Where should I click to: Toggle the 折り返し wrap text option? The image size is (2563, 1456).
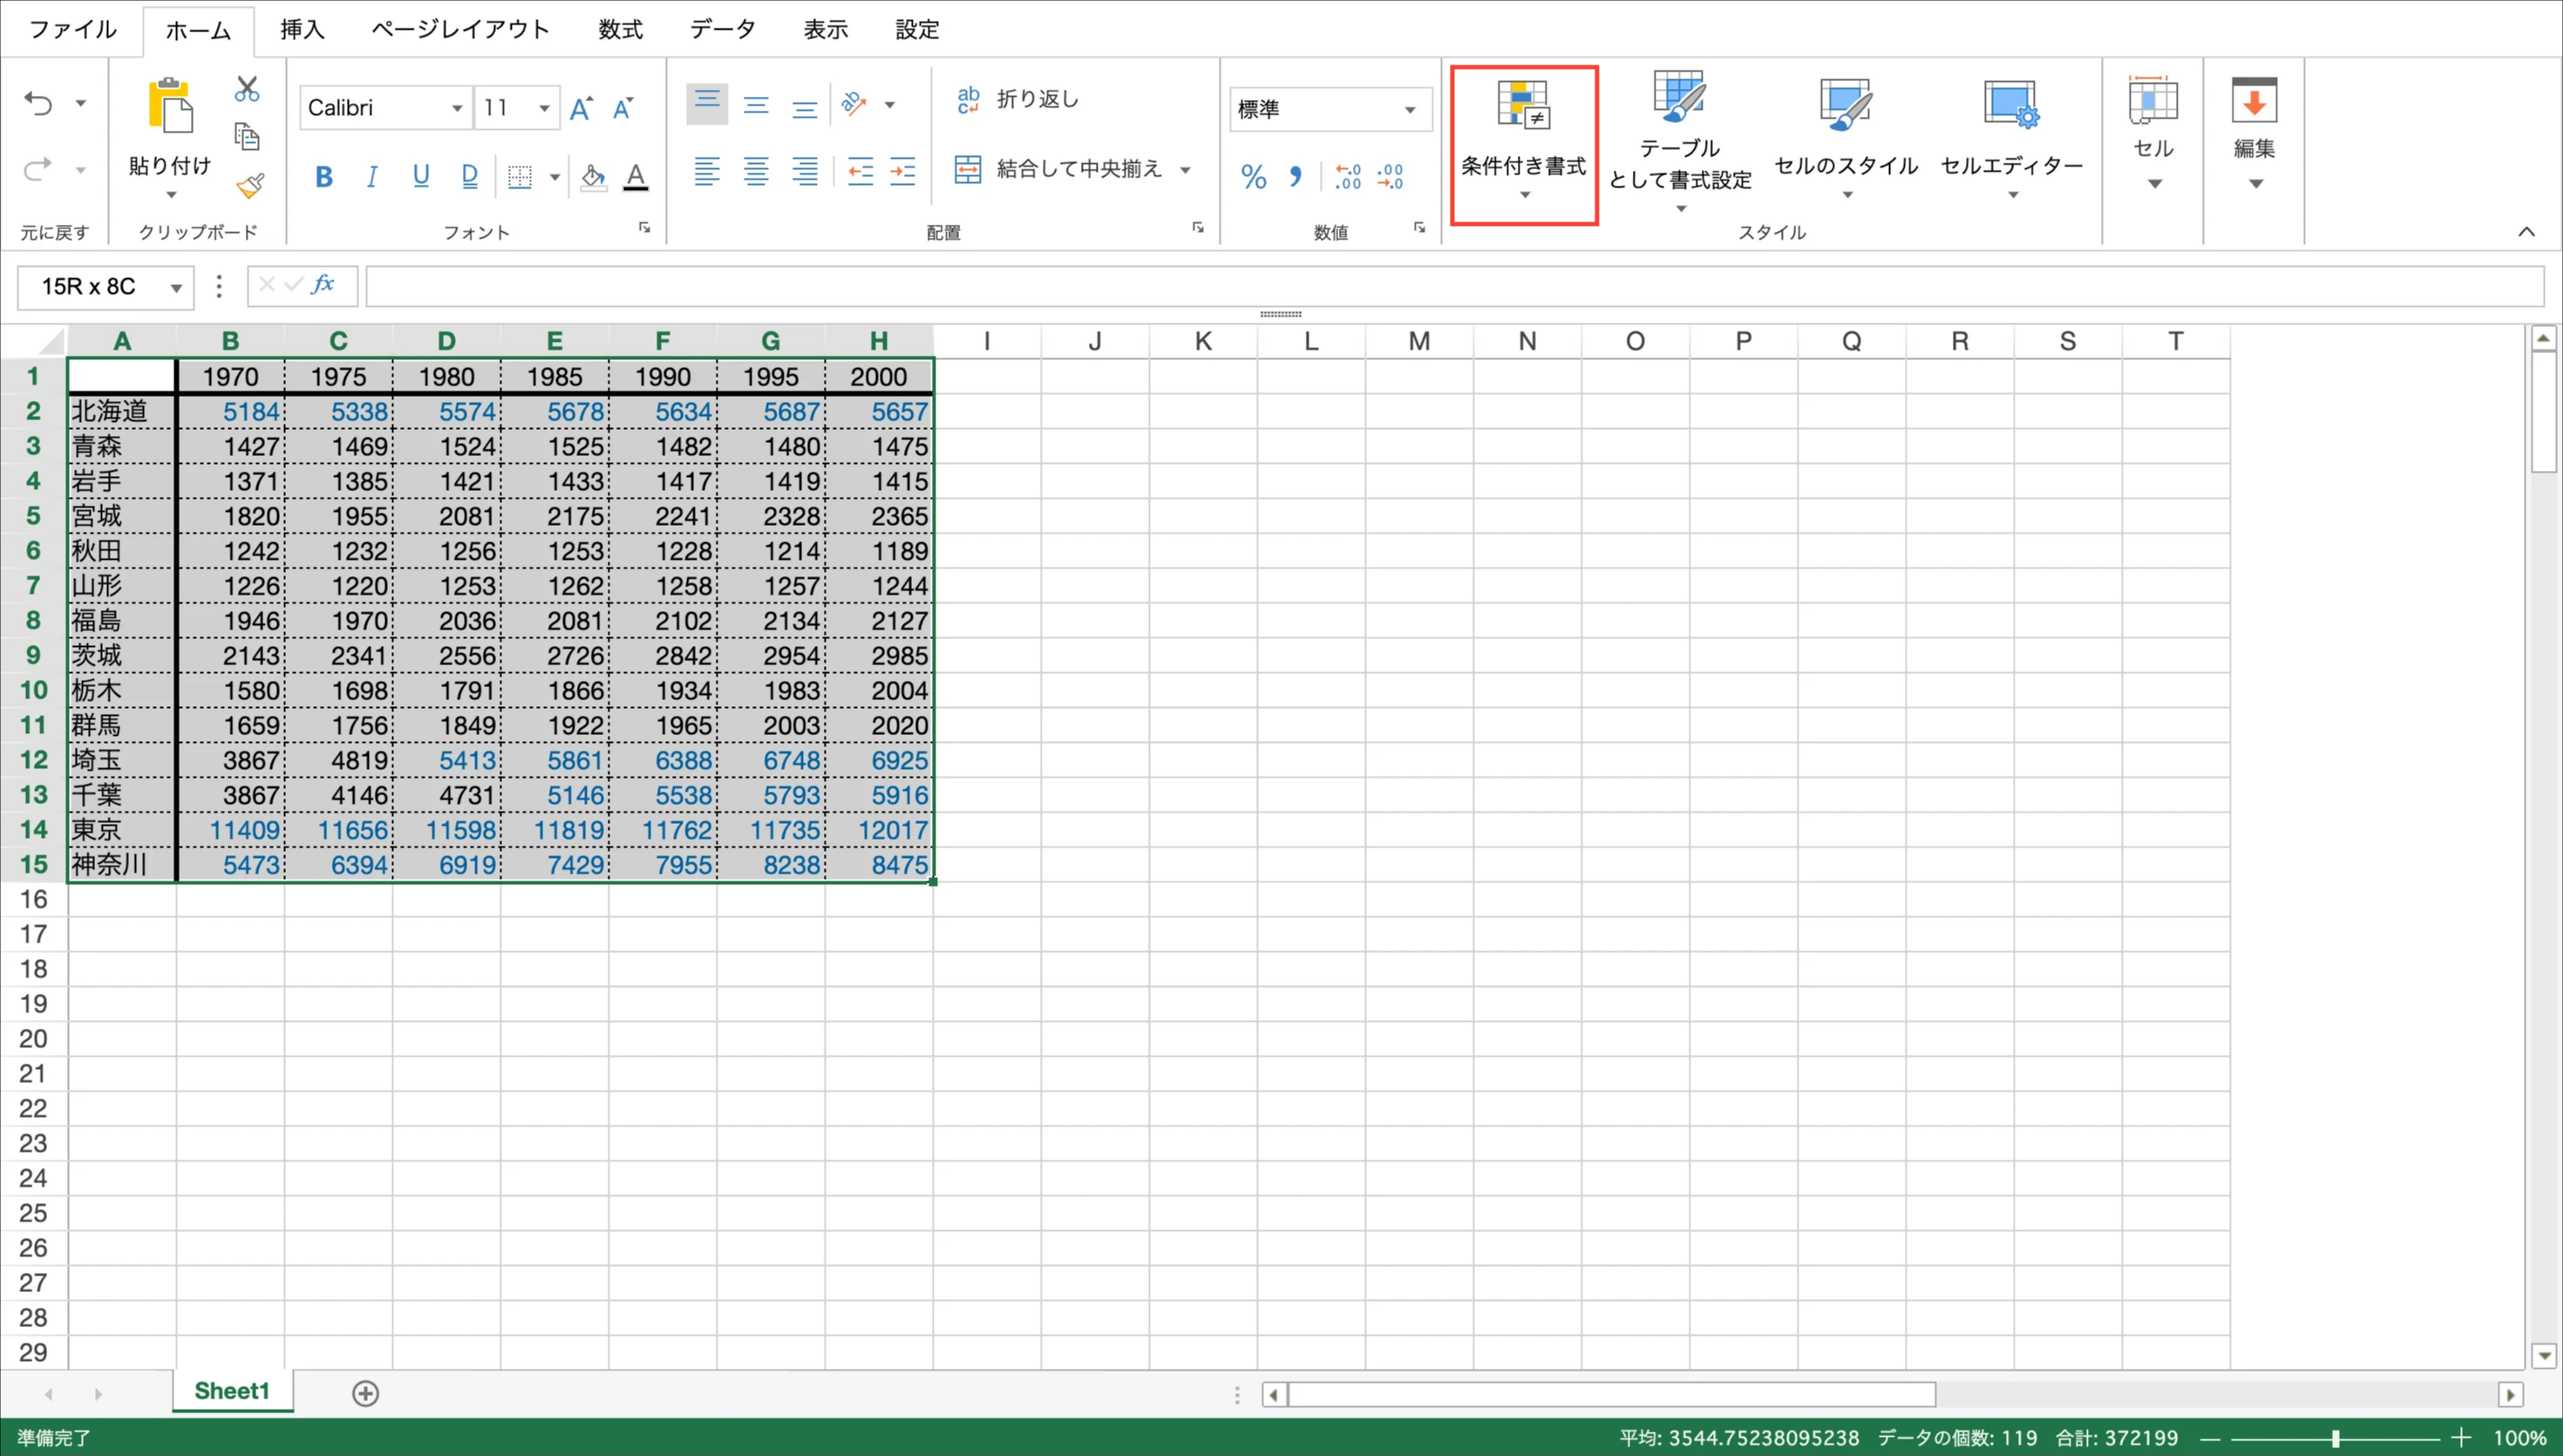[1018, 99]
